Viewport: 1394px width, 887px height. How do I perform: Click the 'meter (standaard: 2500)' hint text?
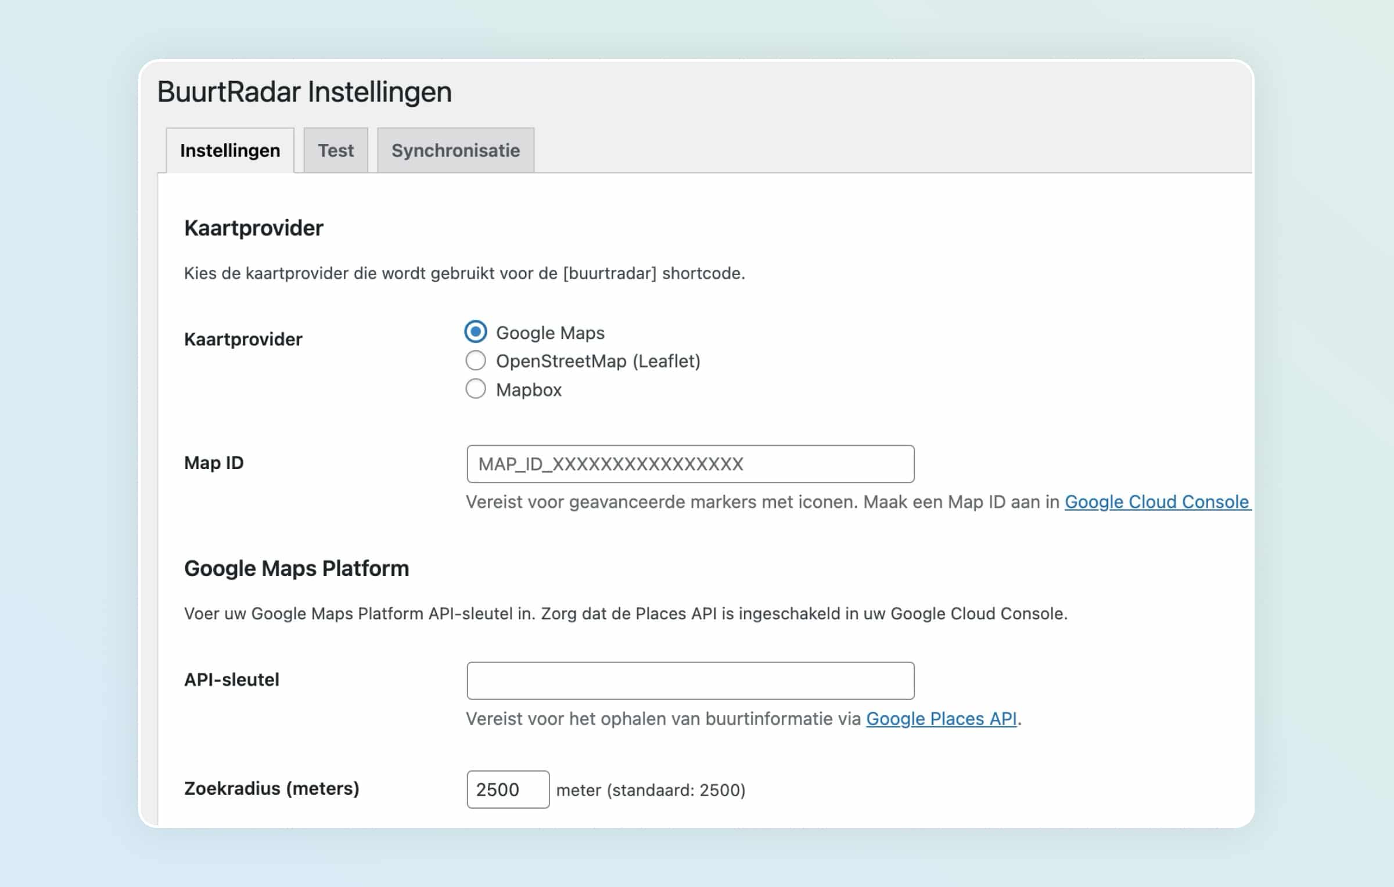pos(651,790)
